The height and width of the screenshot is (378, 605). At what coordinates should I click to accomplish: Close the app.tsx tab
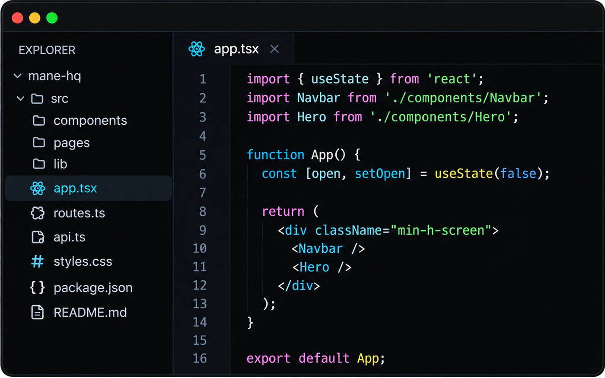pyautogui.click(x=274, y=49)
